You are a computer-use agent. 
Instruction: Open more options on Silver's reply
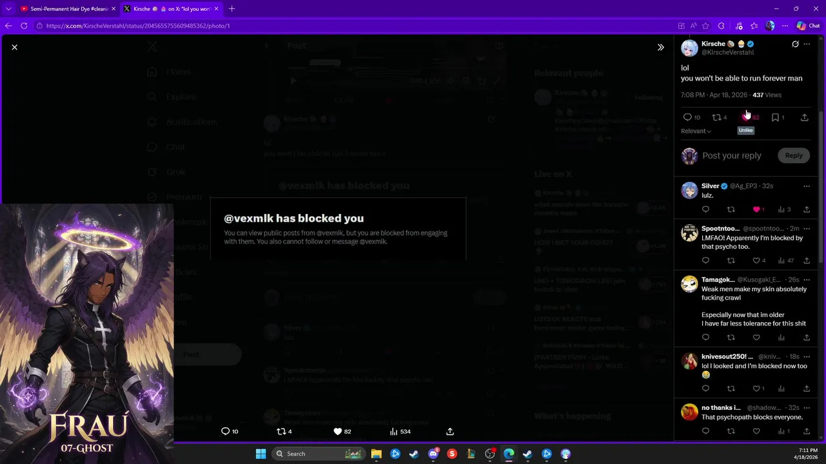807,186
